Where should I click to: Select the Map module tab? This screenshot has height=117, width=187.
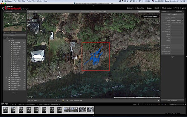click(x=149, y=8)
